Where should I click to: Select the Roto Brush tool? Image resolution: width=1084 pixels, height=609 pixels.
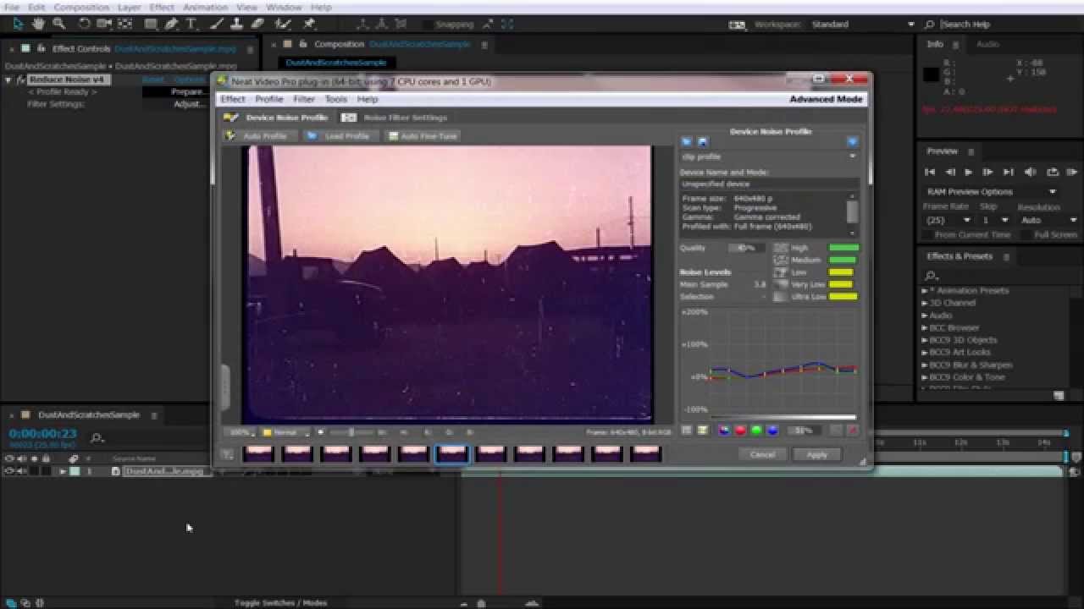(x=284, y=24)
